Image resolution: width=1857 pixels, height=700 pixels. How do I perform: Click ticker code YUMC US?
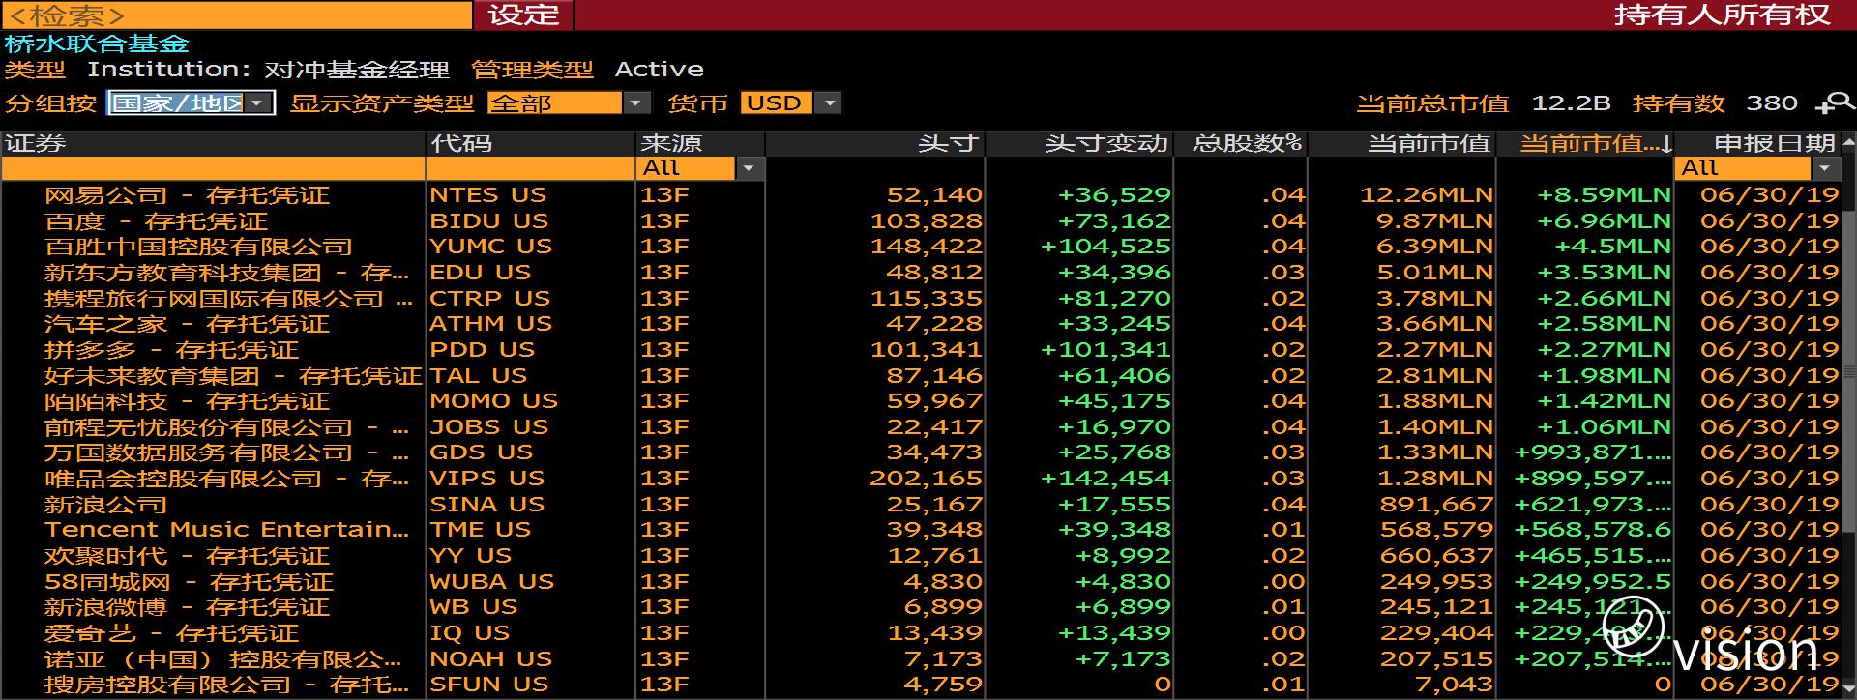(491, 247)
